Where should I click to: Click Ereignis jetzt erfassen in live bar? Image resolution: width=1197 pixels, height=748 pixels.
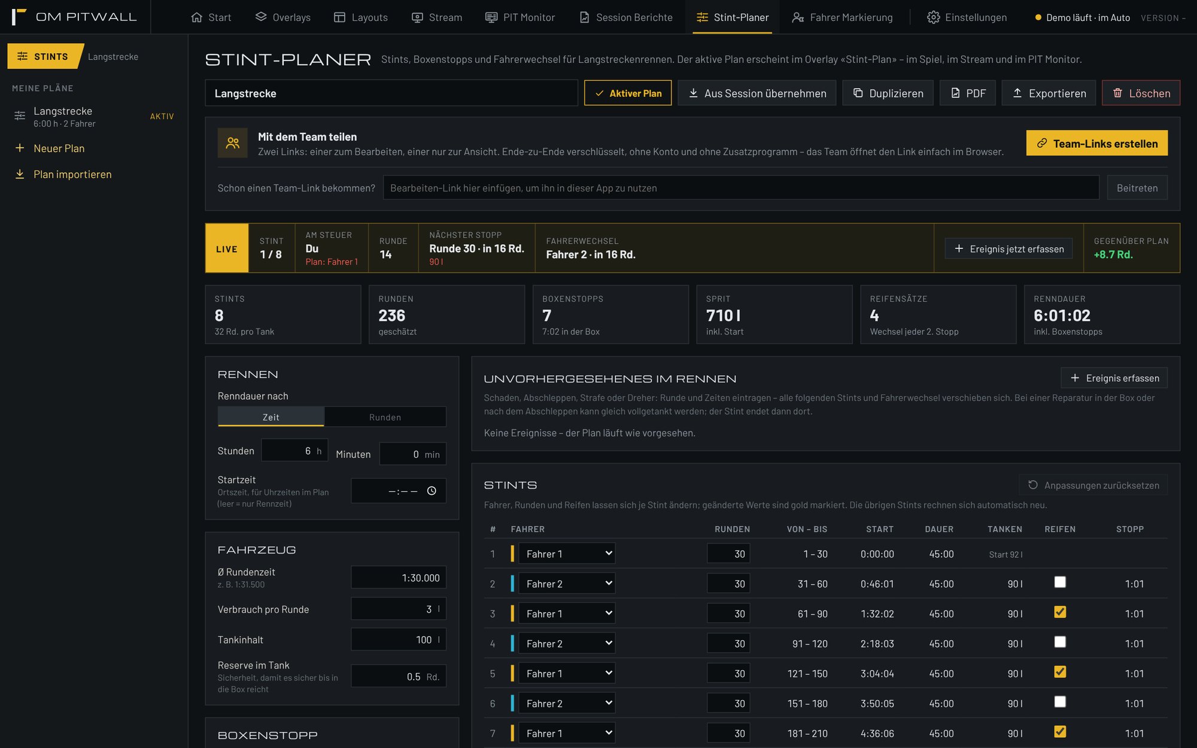click(1009, 248)
